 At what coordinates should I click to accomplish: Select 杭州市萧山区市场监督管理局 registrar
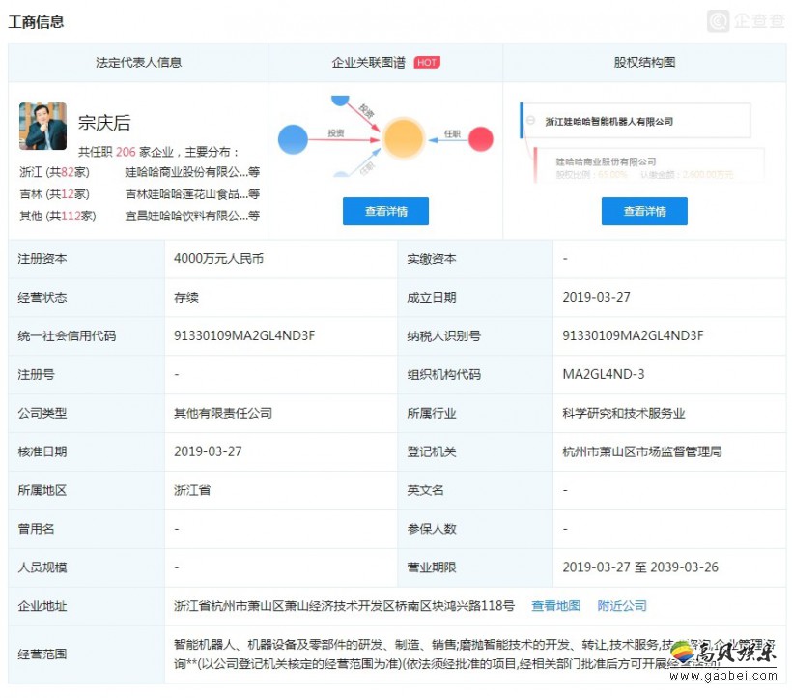(642, 451)
